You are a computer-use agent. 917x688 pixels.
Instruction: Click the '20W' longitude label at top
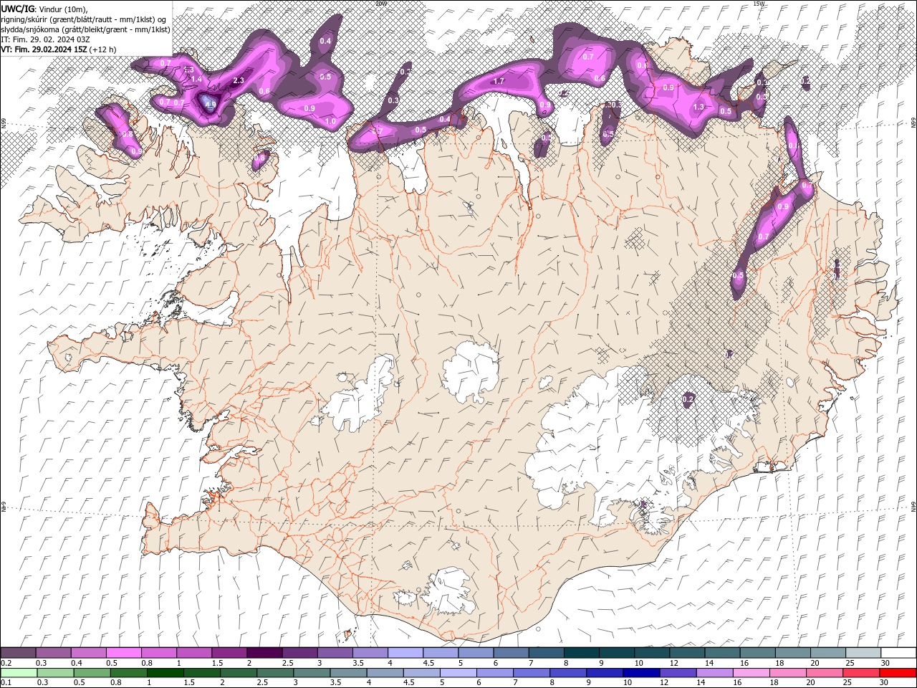click(x=380, y=4)
